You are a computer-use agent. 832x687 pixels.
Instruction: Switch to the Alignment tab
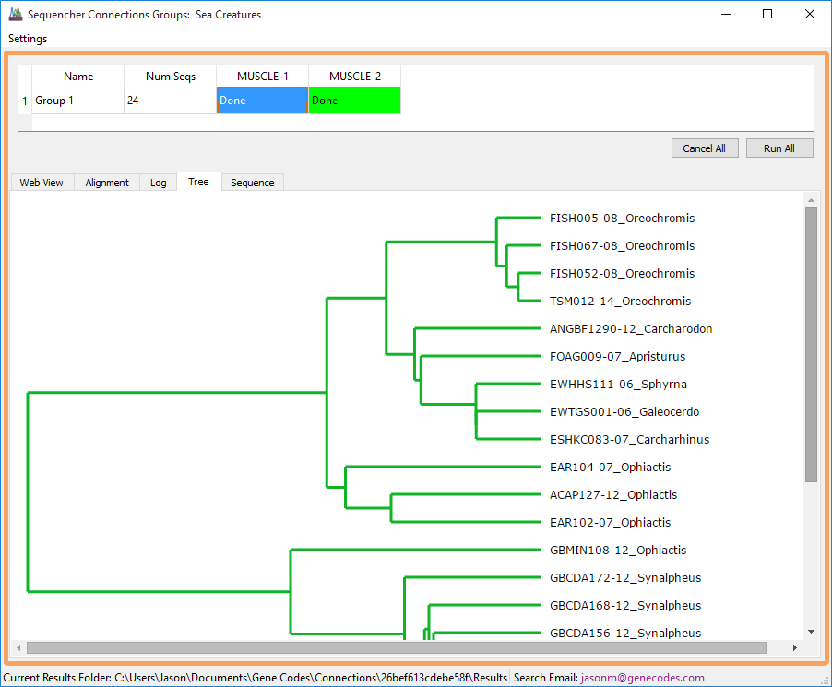(x=107, y=183)
